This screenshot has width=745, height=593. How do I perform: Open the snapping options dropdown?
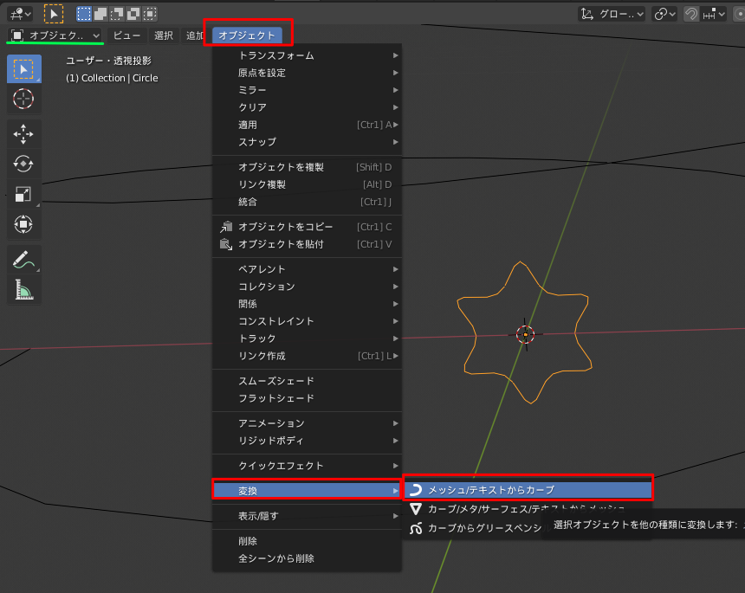[714, 14]
